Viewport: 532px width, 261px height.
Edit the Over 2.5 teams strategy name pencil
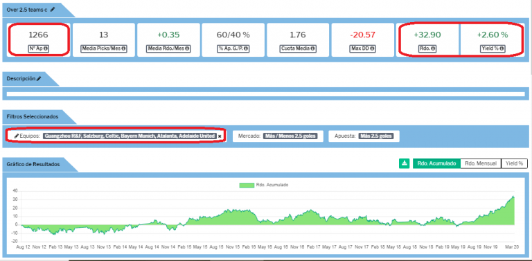52,10
